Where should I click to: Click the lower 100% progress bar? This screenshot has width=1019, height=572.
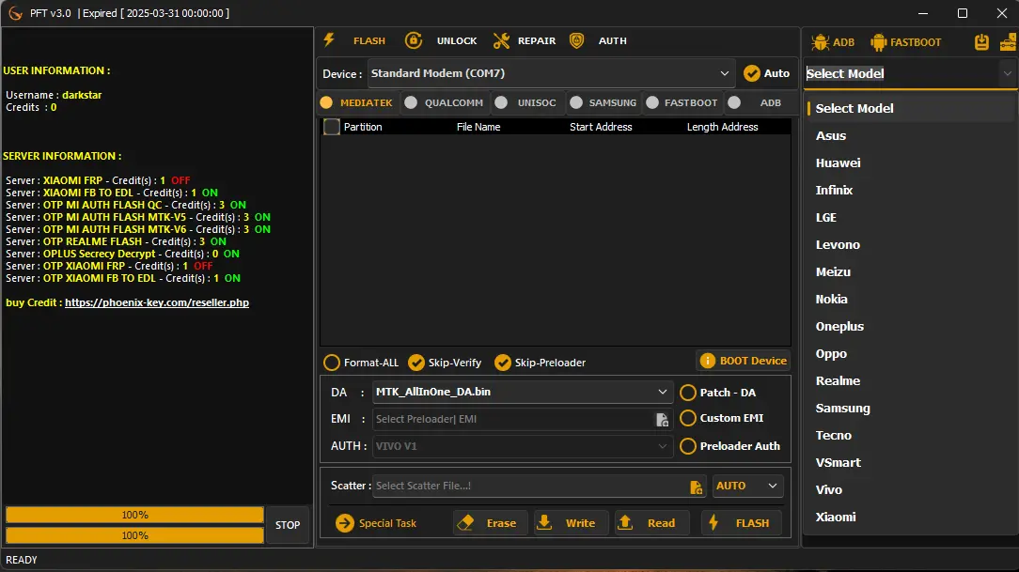point(134,535)
